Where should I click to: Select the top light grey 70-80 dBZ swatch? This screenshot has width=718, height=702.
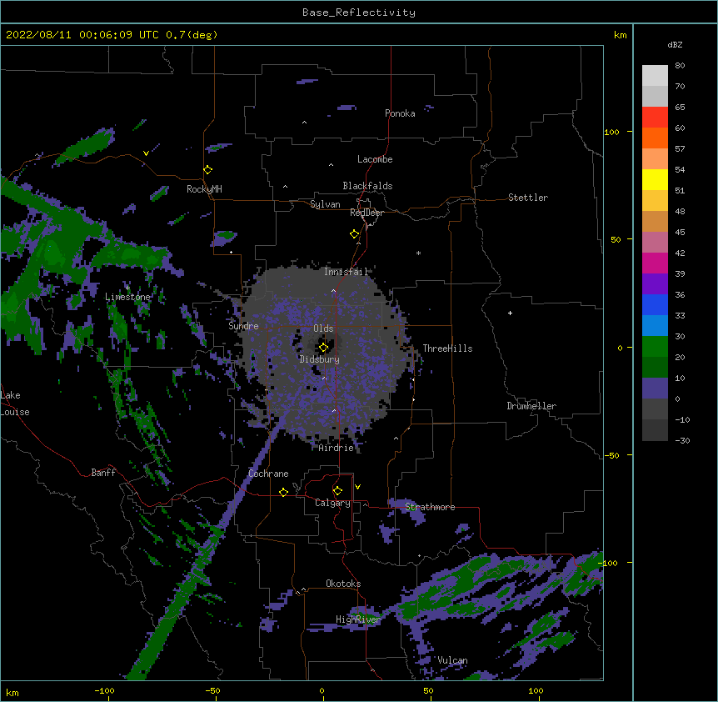655,75
